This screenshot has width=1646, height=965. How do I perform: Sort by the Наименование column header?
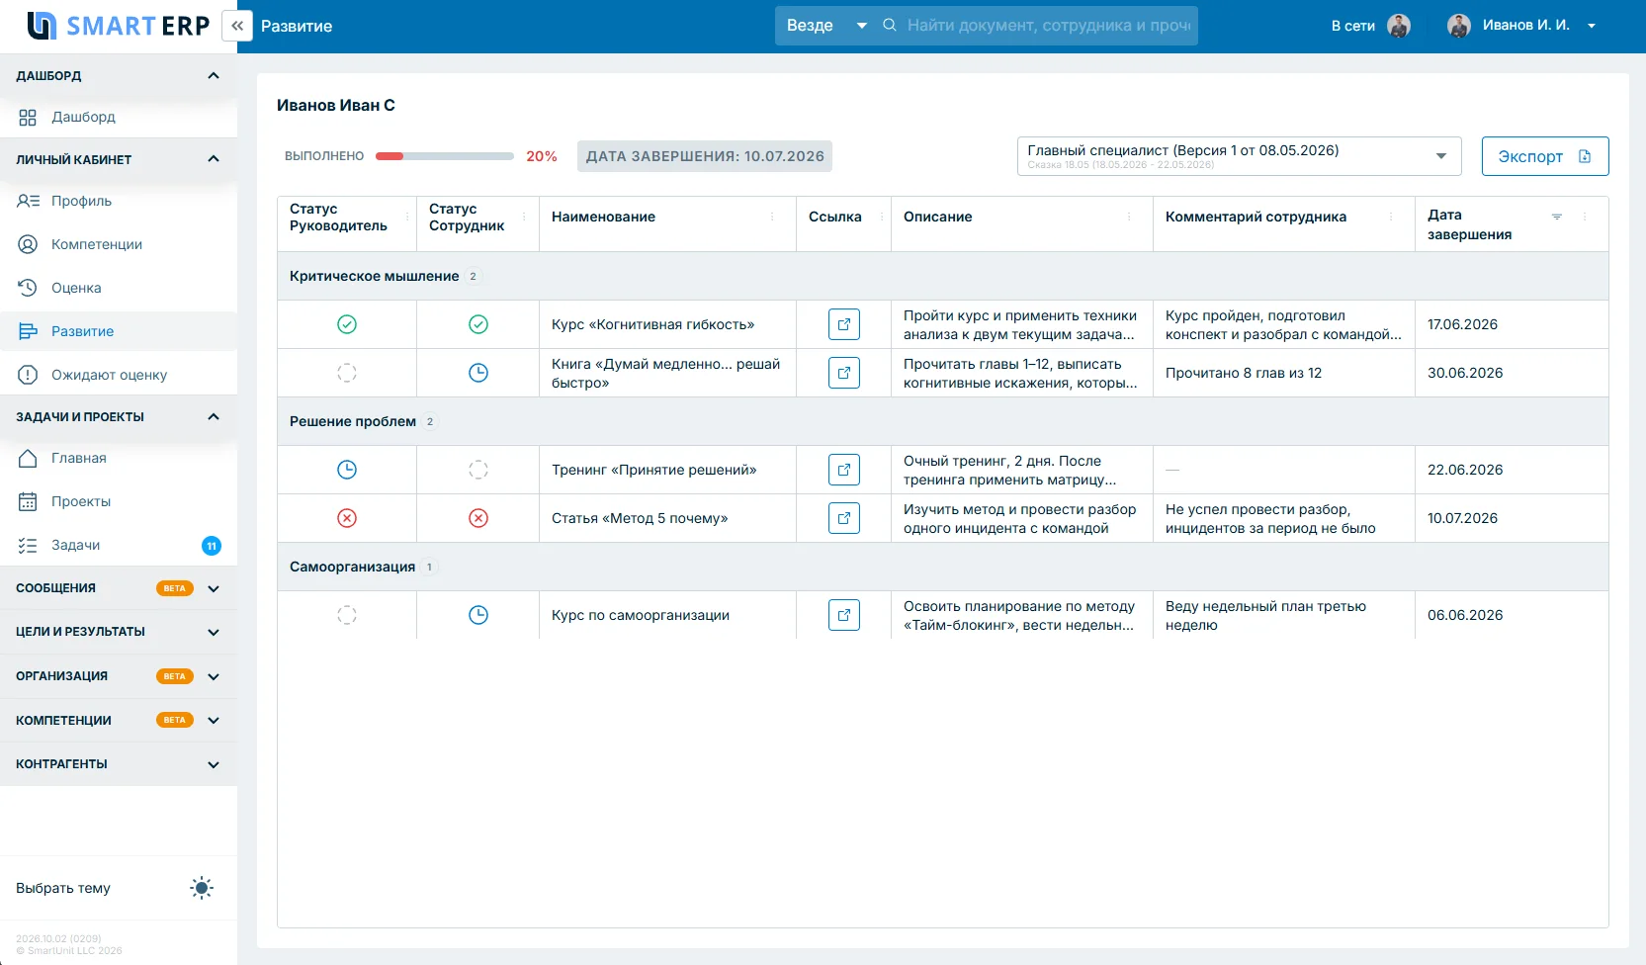click(x=603, y=217)
